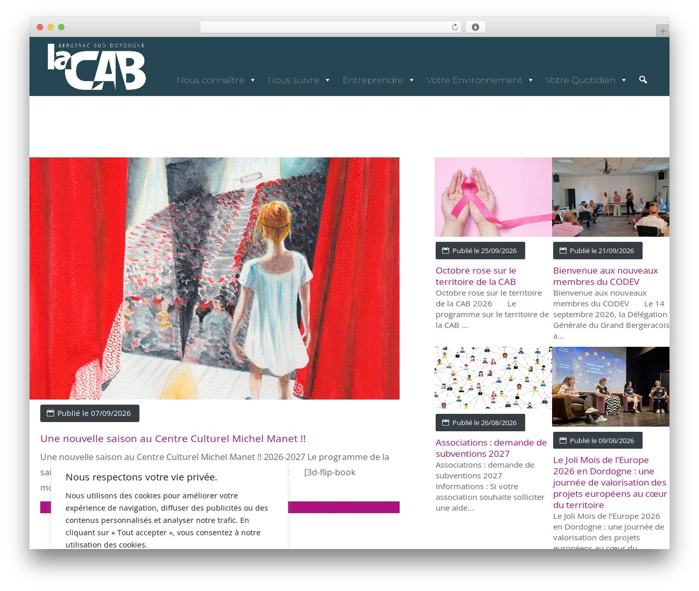Expand the Votre Quotidien dropdown arrow
This screenshot has width=699, height=591.
tap(624, 80)
